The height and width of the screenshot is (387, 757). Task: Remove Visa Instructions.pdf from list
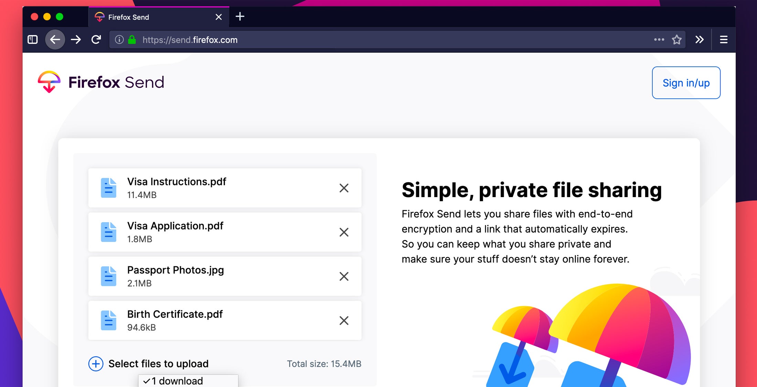pos(344,188)
